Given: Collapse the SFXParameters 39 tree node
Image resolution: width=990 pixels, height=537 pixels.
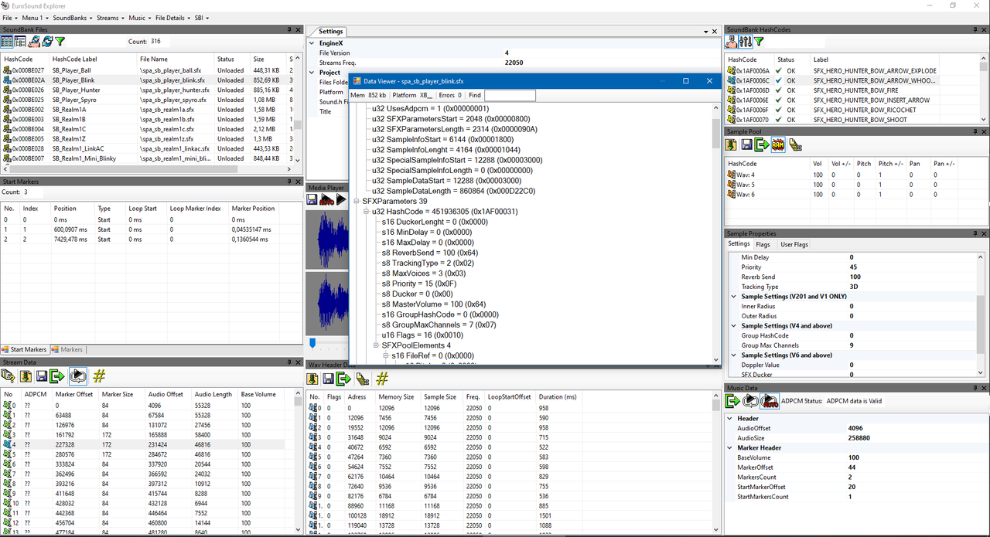Looking at the screenshot, I should (x=357, y=202).
